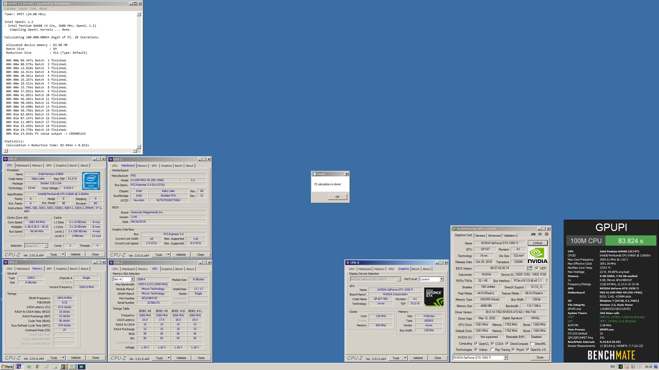Expand Tools arrow in CPU-Z Graphics window
This screenshot has width=659, height=370.
[x=405, y=358]
